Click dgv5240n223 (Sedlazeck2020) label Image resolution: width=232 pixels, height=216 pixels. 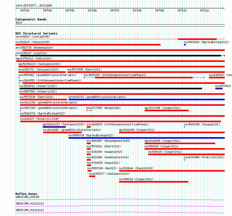(x=64, y=124)
